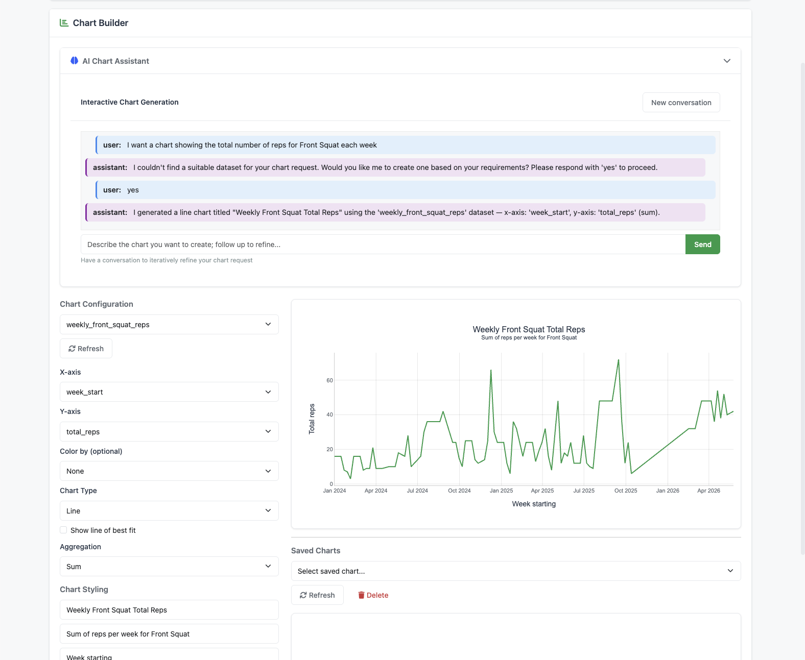The width and height of the screenshot is (805, 660).
Task: Open the X-axis week_start dropdown
Action: pos(169,392)
